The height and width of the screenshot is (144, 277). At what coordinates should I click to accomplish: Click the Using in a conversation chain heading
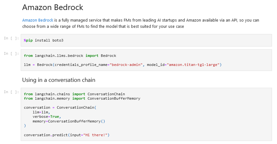pyautogui.click(x=59, y=80)
